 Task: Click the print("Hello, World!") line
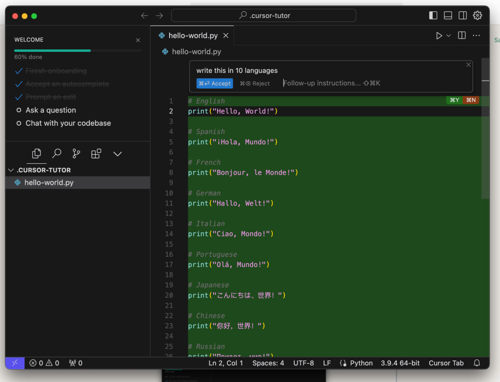pos(233,112)
